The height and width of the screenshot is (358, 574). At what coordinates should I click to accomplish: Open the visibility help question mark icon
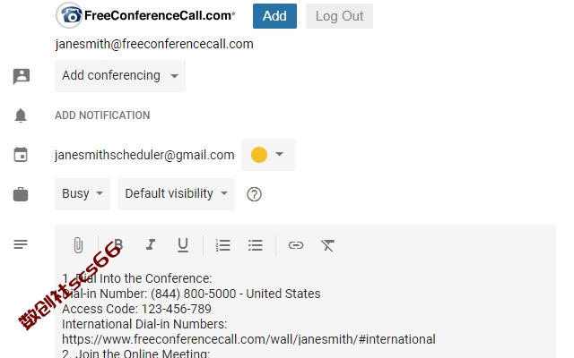[254, 194]
